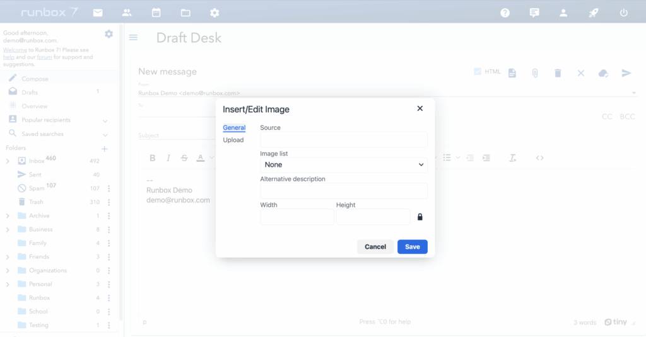Click the attachment paperclip icon
Viewport: 646px width, 337px height.
535,73
